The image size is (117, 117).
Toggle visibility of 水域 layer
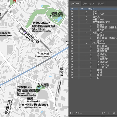coord(72,72)
